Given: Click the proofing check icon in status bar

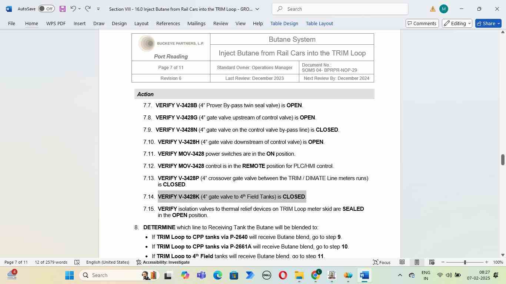Looking at the screenshot, I should coord(77,262).
